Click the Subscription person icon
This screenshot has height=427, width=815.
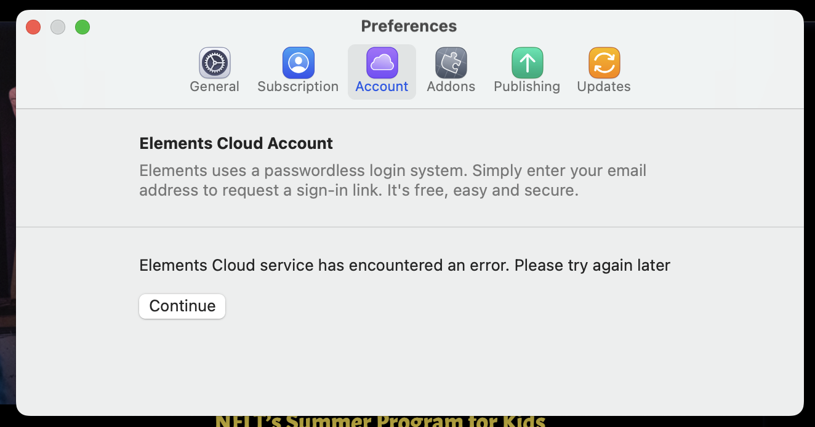click(299, 63)
